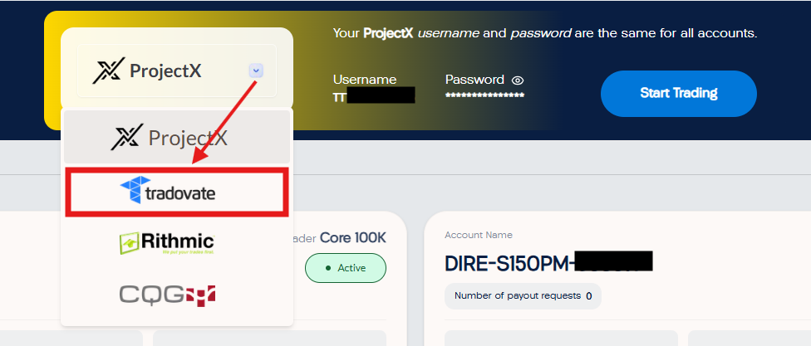This screenshot has height=346, width=811.
Task: Click the Account Name label text
Action: 479,235
